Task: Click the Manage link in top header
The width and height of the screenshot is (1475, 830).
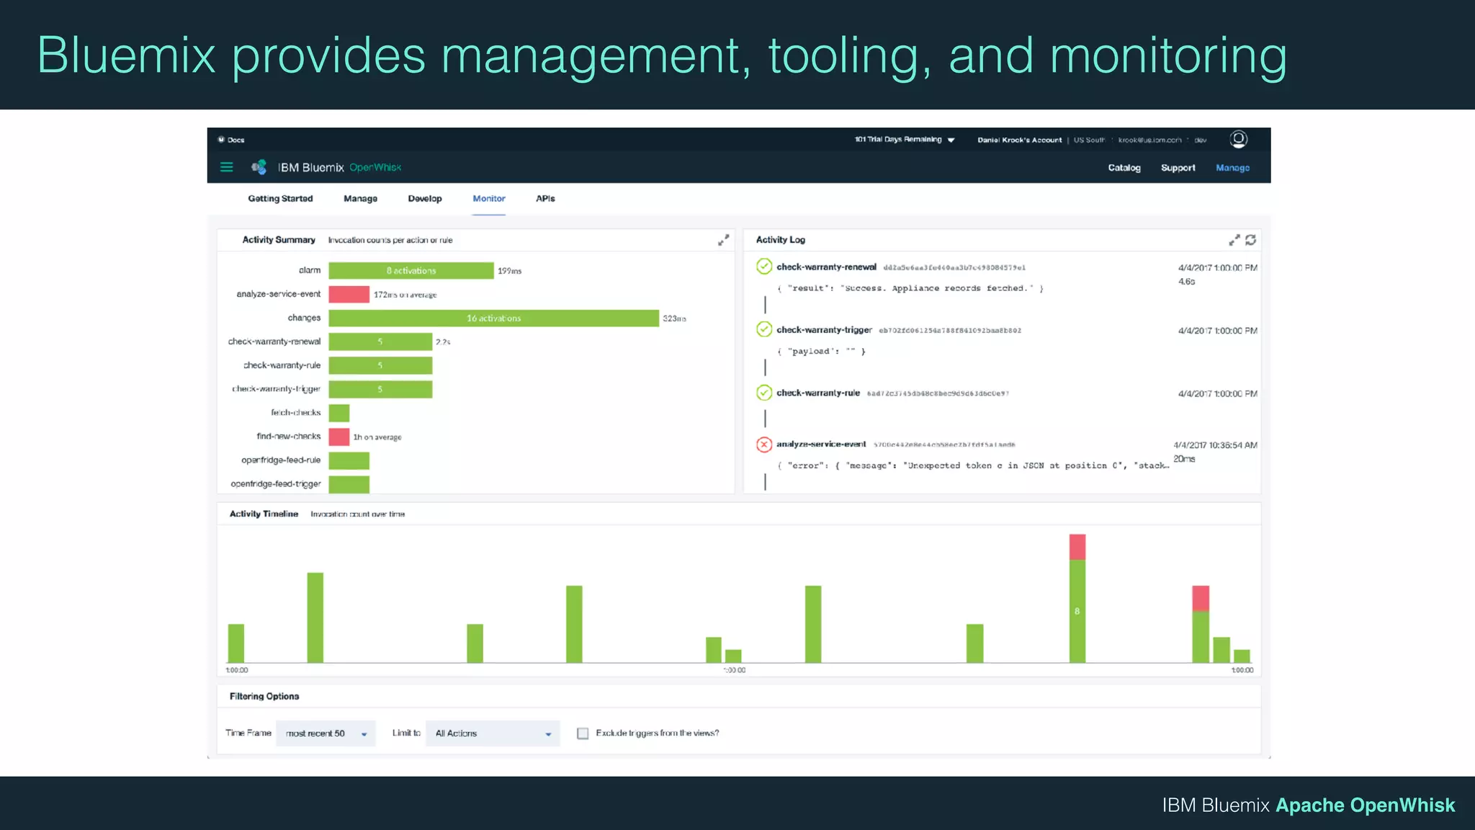Action: [x=1232, y=168]
